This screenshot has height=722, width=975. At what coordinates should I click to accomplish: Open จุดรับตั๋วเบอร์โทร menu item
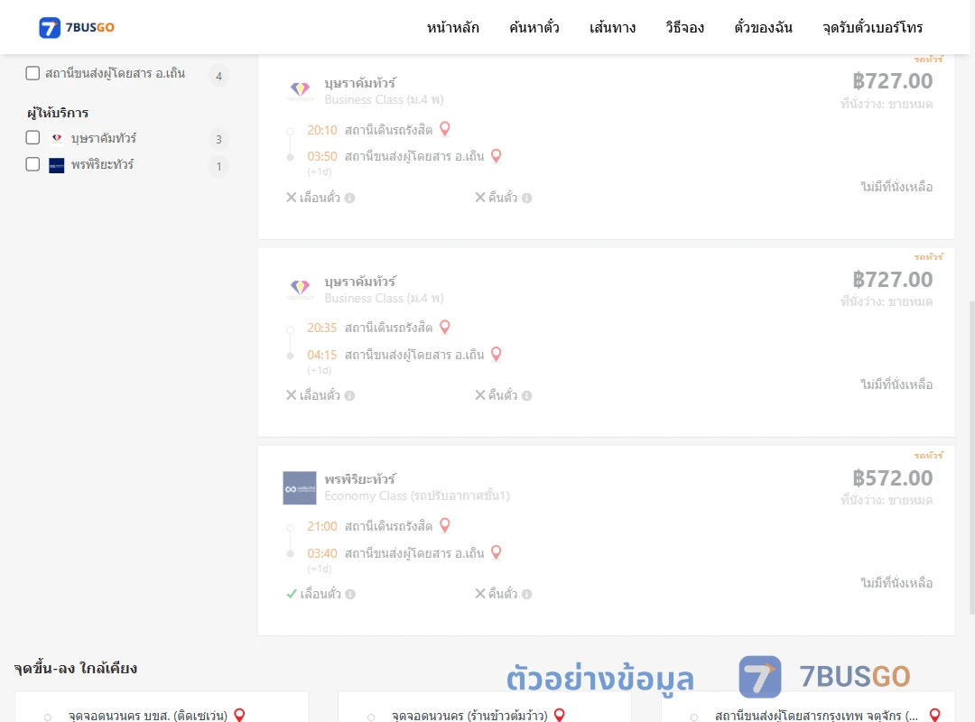(x=872, y=27)
